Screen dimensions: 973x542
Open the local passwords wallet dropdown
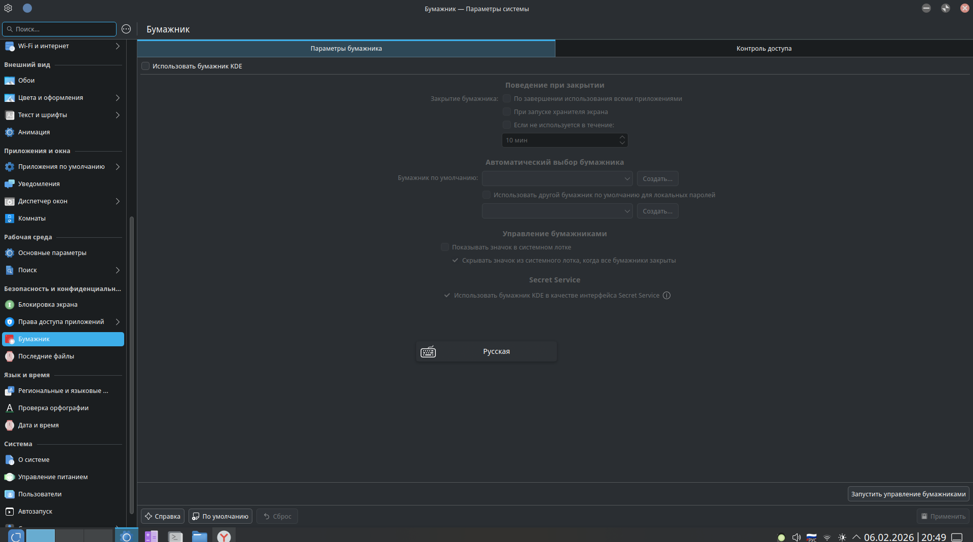557,211
